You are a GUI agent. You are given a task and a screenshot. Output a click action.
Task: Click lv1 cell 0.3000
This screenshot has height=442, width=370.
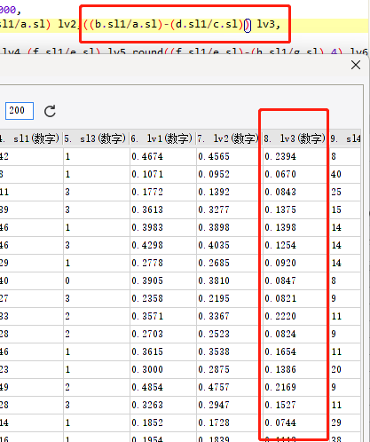point(163,369)
